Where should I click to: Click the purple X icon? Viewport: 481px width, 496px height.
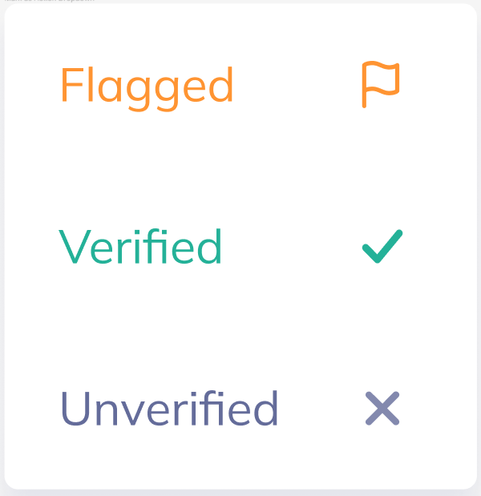coord(382,408)
